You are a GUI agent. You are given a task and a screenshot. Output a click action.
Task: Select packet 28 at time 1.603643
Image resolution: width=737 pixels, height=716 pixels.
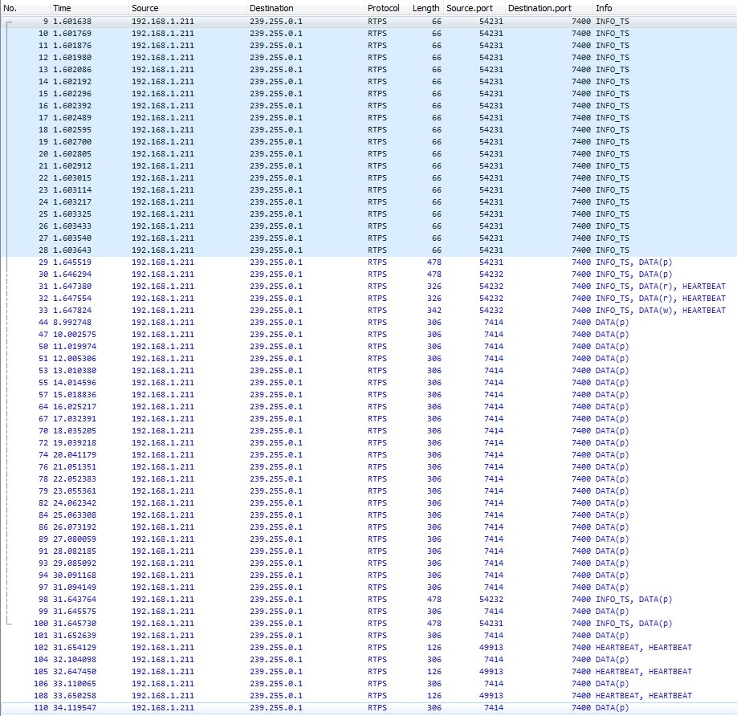368,250
